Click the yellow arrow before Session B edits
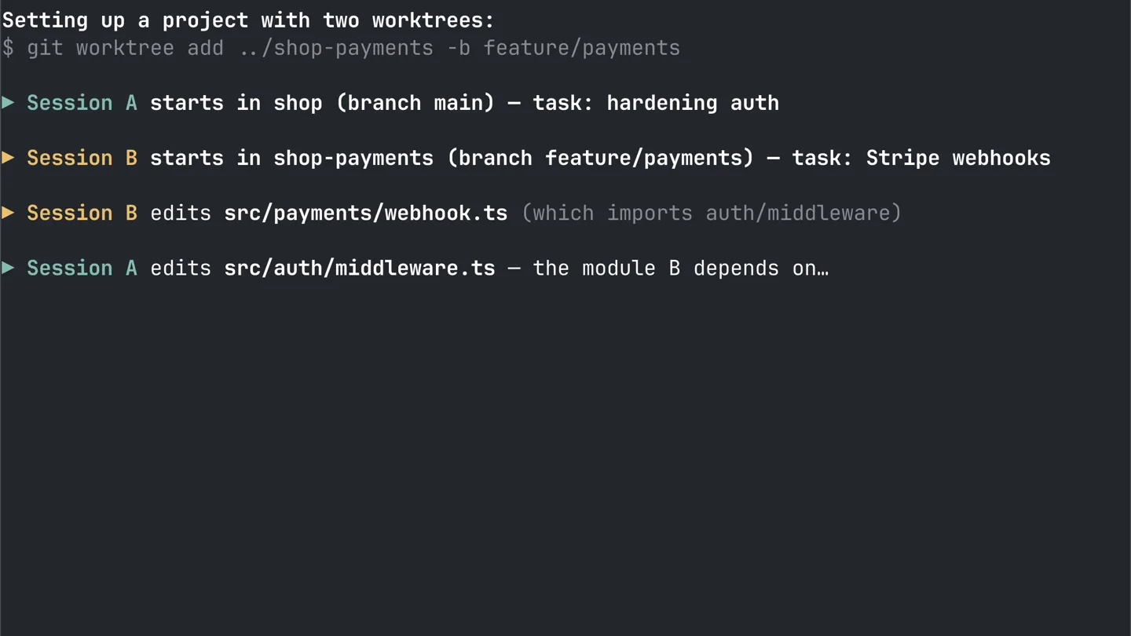 (9, 212)
